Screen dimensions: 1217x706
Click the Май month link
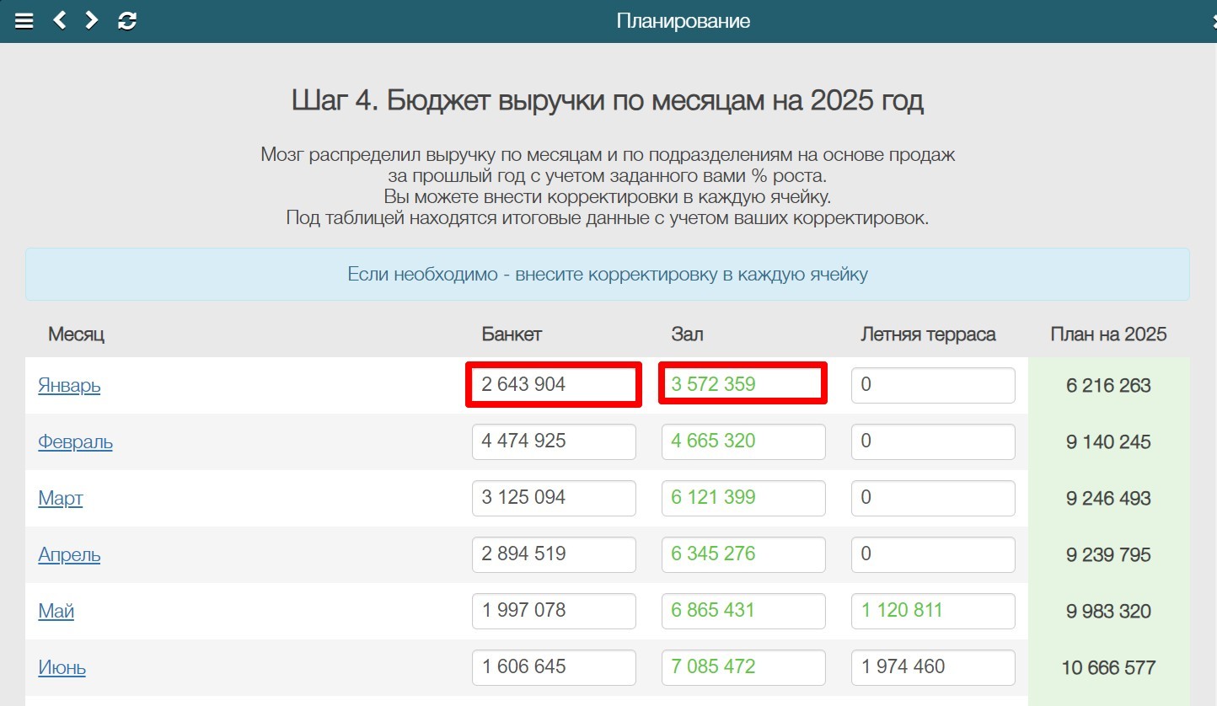56,611
